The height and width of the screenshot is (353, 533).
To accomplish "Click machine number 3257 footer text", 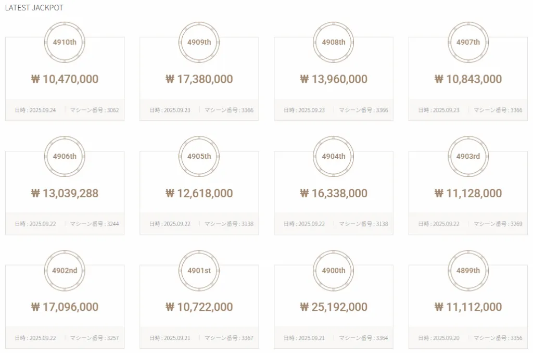I will (95, 338).
